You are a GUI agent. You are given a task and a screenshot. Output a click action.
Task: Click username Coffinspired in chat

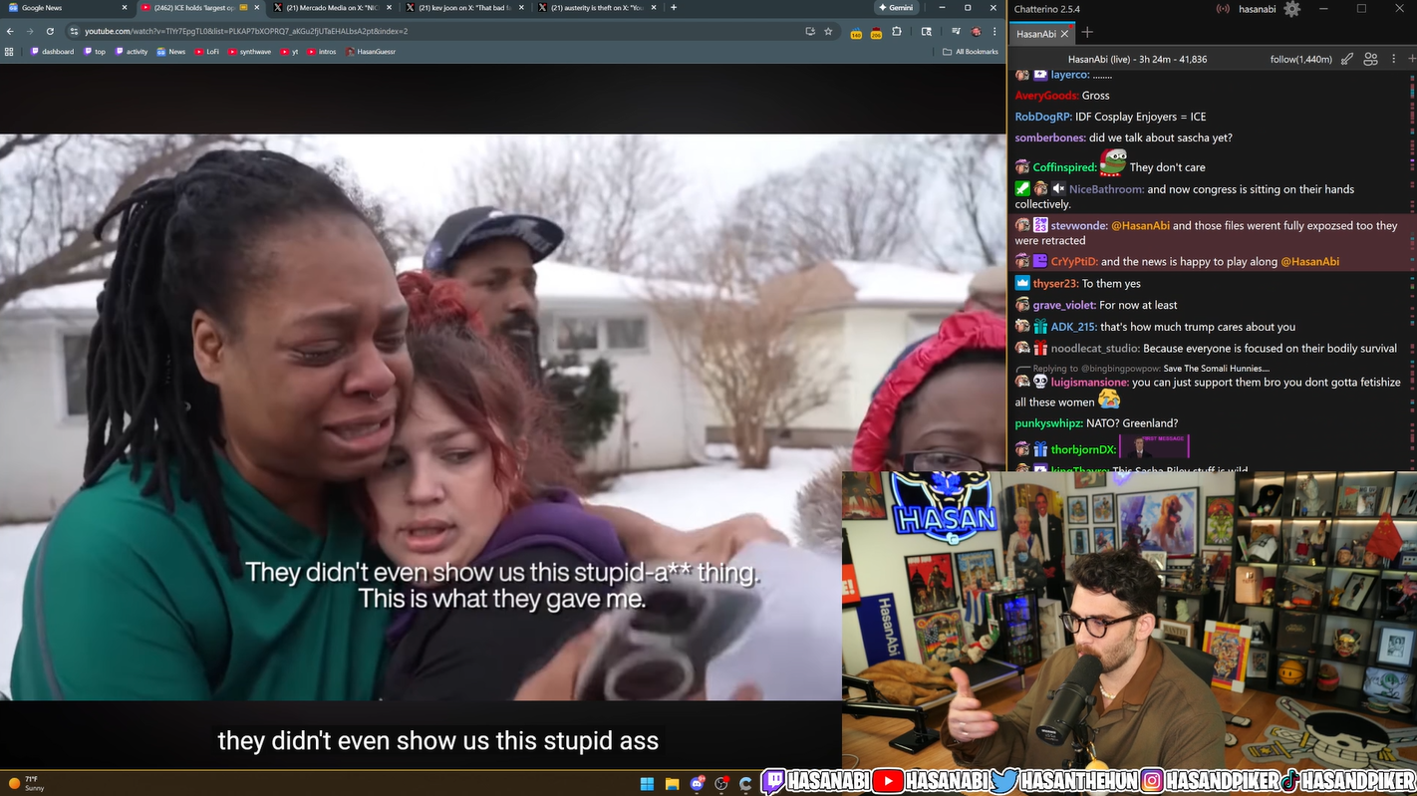point(1064,167)
